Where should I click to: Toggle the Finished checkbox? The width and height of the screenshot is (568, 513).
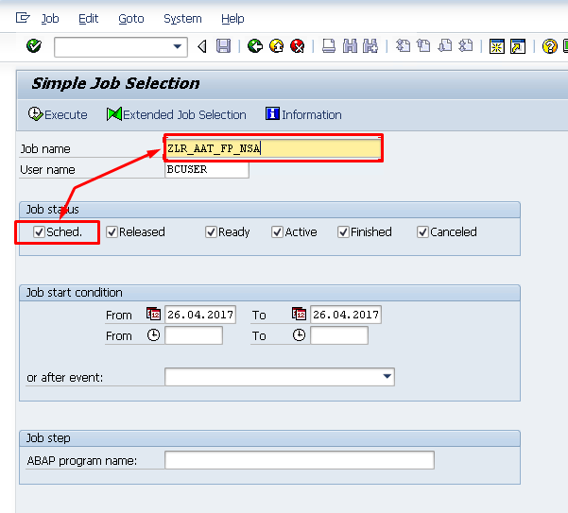click(343, 231)
